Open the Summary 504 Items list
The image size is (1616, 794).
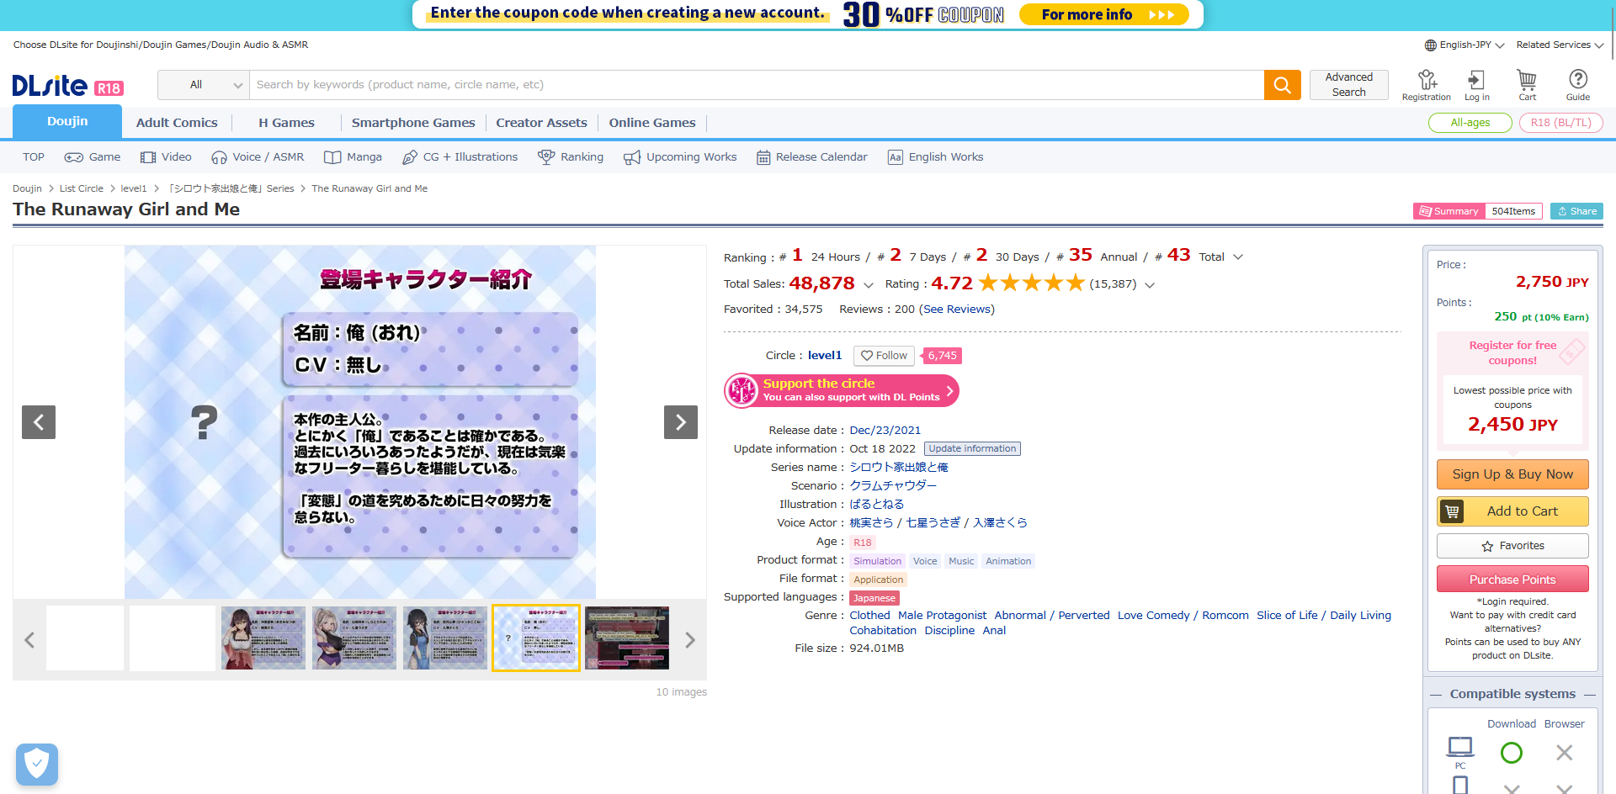1477,211
